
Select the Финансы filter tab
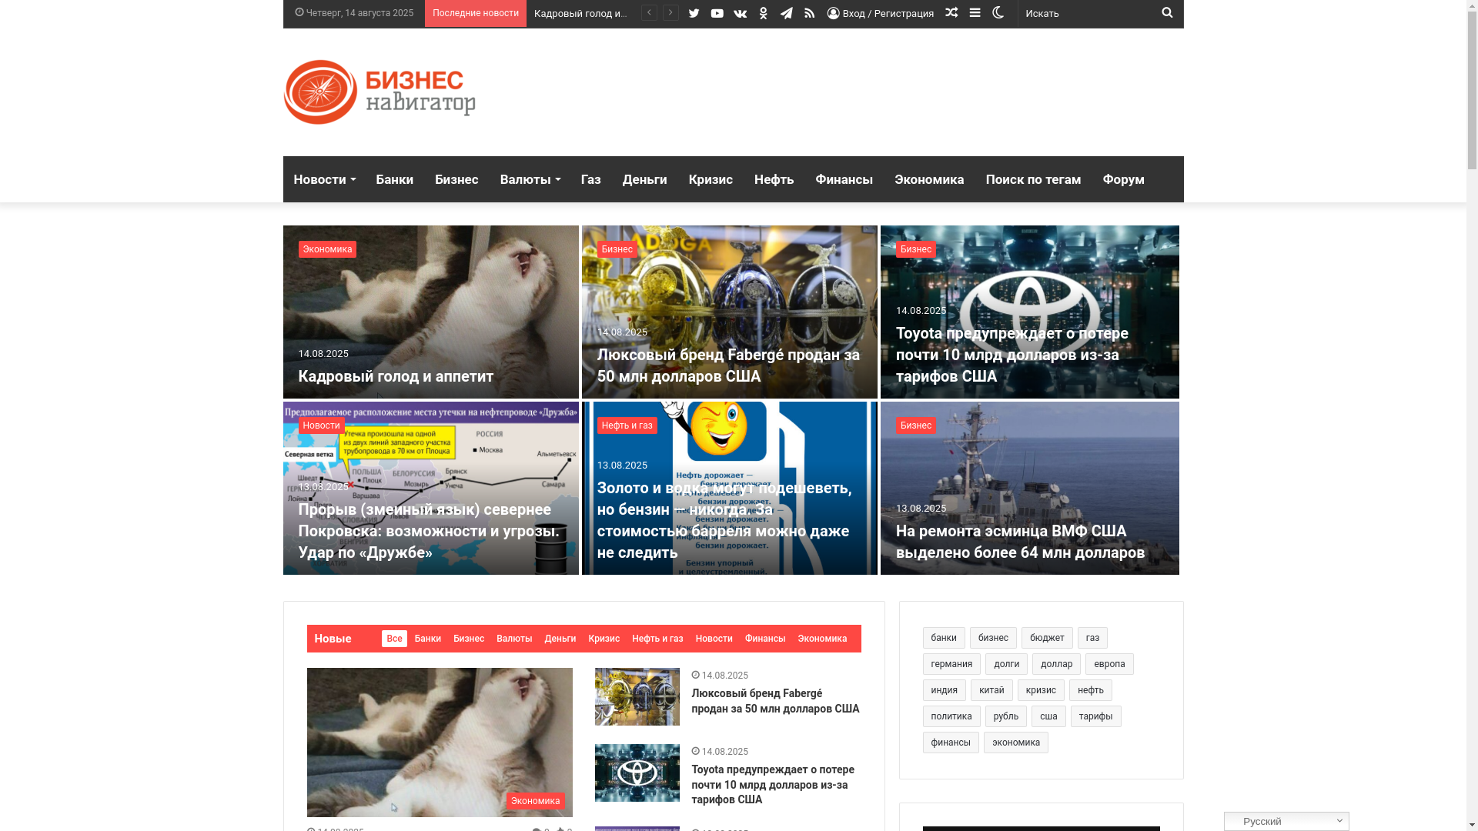(x=765, y=639)
